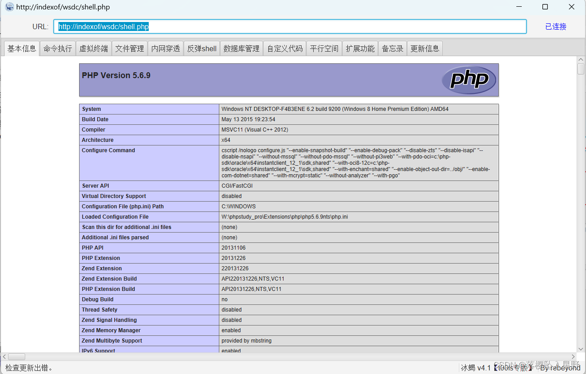Switch to the 数据库管理 tab
This screenshot has height=374, width=586.
tap(241, 48)
